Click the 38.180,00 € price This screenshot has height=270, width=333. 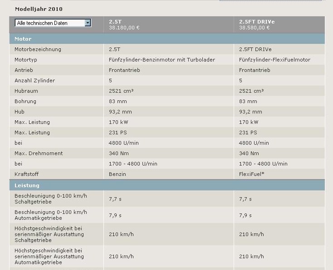tap(124, 28)
